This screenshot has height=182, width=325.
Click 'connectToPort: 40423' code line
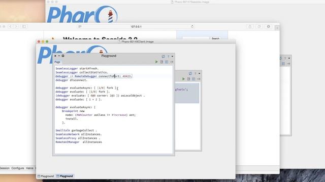[x=93, y=76]
